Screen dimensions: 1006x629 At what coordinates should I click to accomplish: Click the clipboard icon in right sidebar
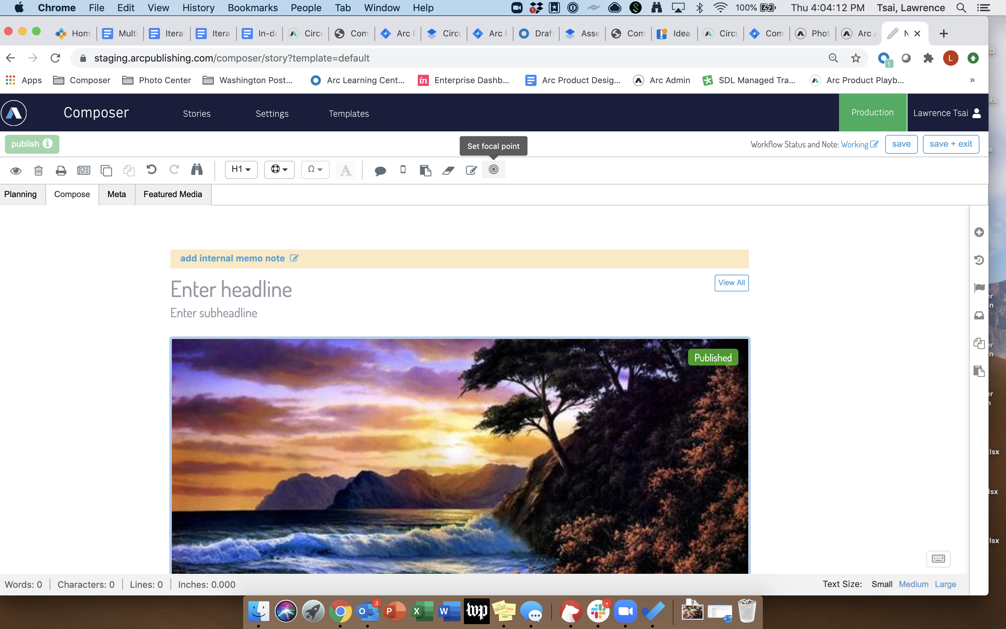pyautogui.click(x=979, y=371)
